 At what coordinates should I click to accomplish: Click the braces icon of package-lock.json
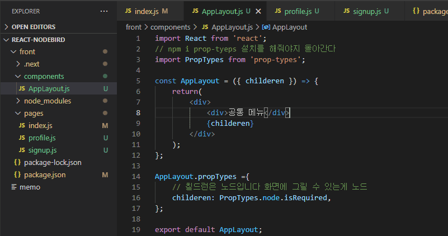pos(17,162)
